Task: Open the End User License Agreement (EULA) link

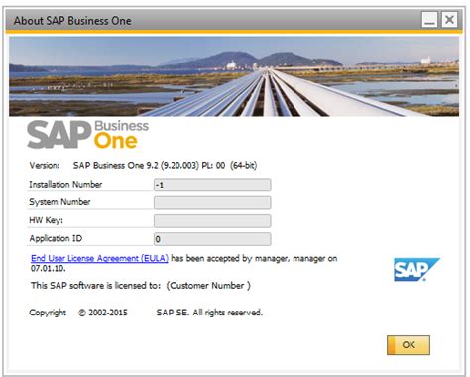Action: [x=99, y=258]
